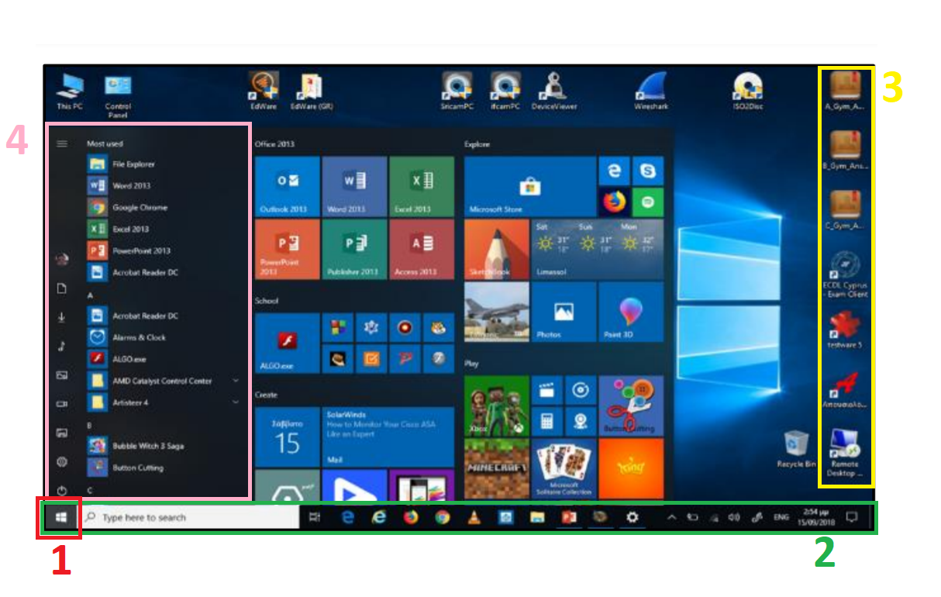Open the Limassol weather tile

(x=598, y=249)
